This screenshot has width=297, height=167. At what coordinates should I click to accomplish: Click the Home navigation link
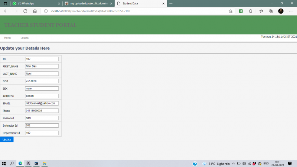(x=8, y=38)
